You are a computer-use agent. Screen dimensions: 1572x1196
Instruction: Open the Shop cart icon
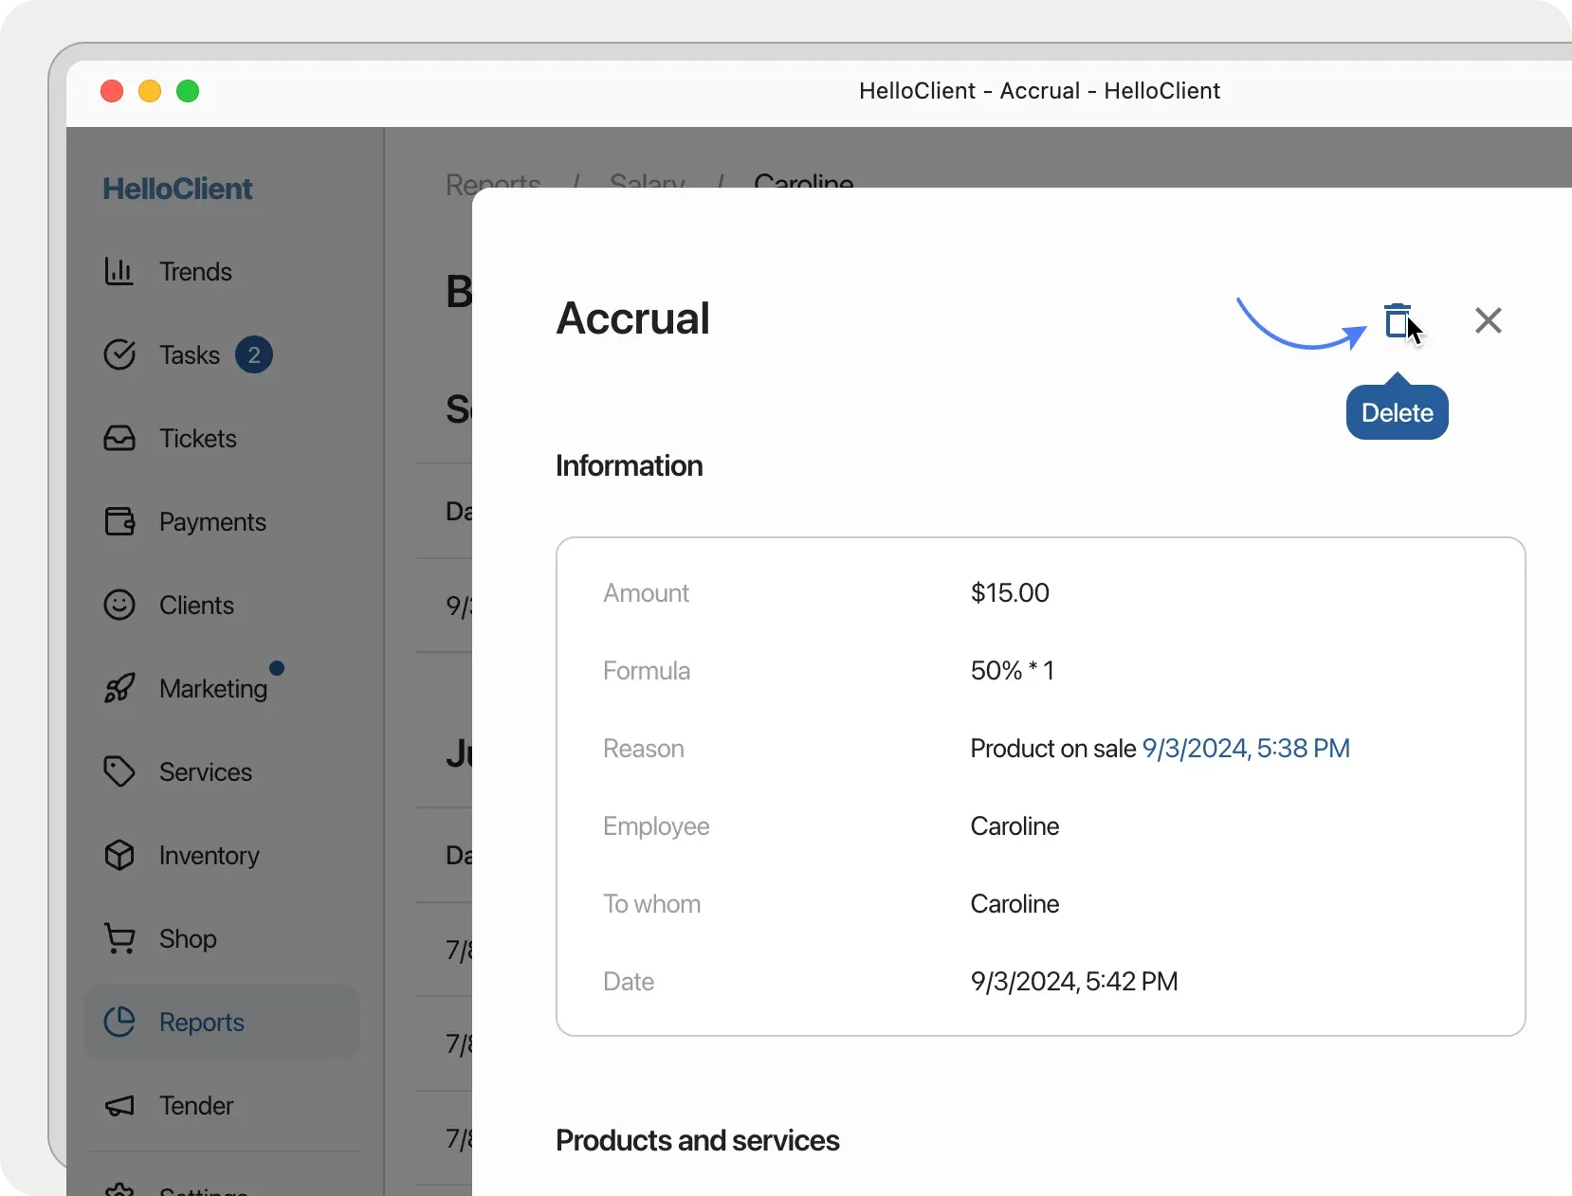[121, 939]
